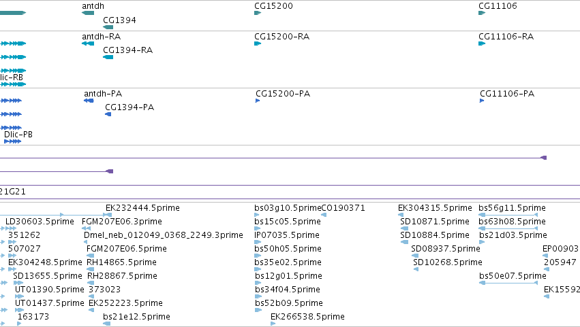The width and height of the screenshot is (580, 327).
Task: Click the CG11106-RA transcript arrow
Action: coord(482,44)
